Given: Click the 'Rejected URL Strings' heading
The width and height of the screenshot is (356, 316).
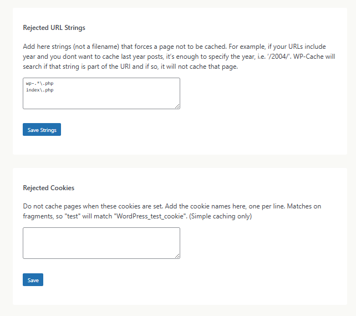Looking at the screenshot, I should tap(54, 27).
